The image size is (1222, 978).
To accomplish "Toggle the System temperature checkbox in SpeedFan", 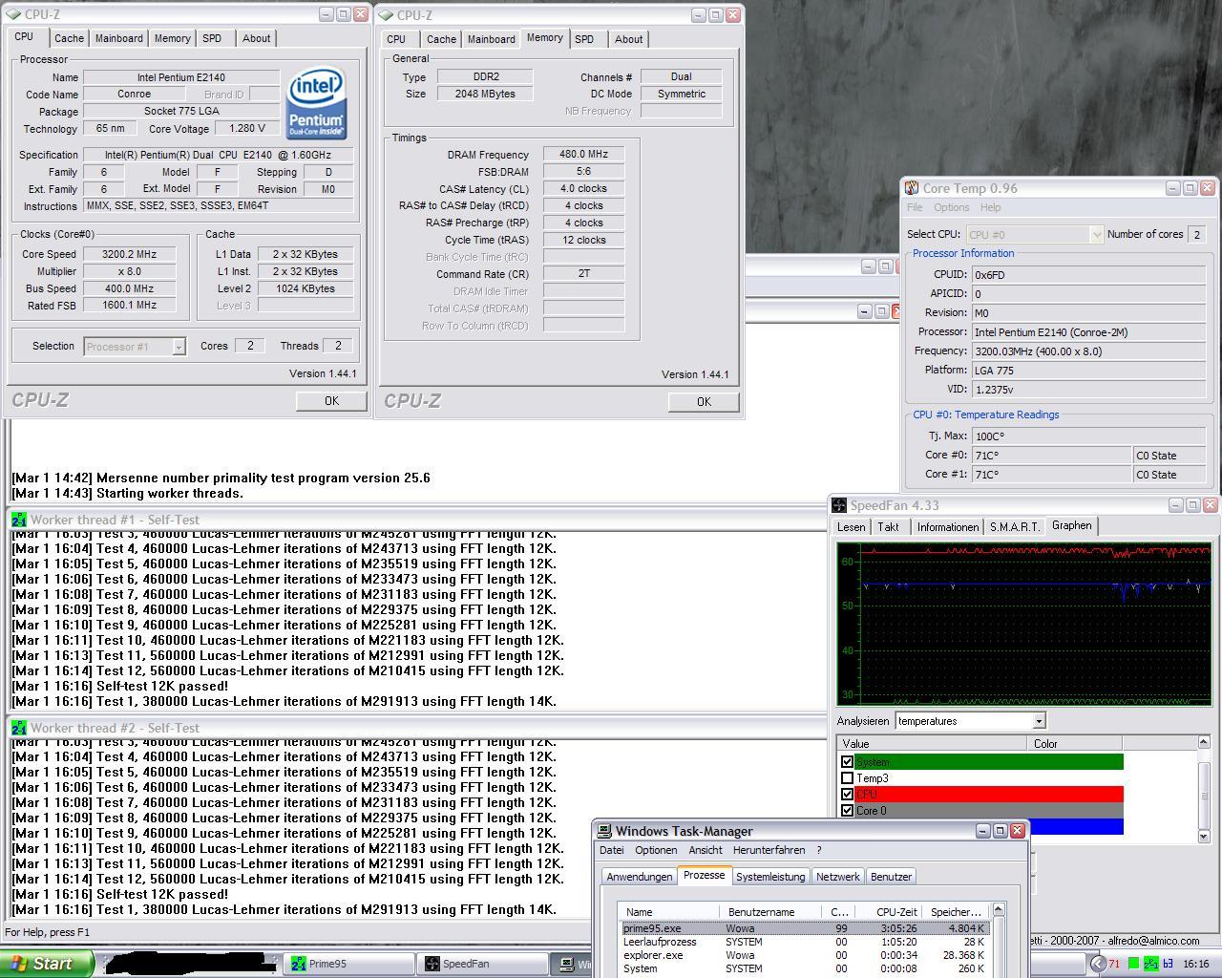I will point(847,762).
